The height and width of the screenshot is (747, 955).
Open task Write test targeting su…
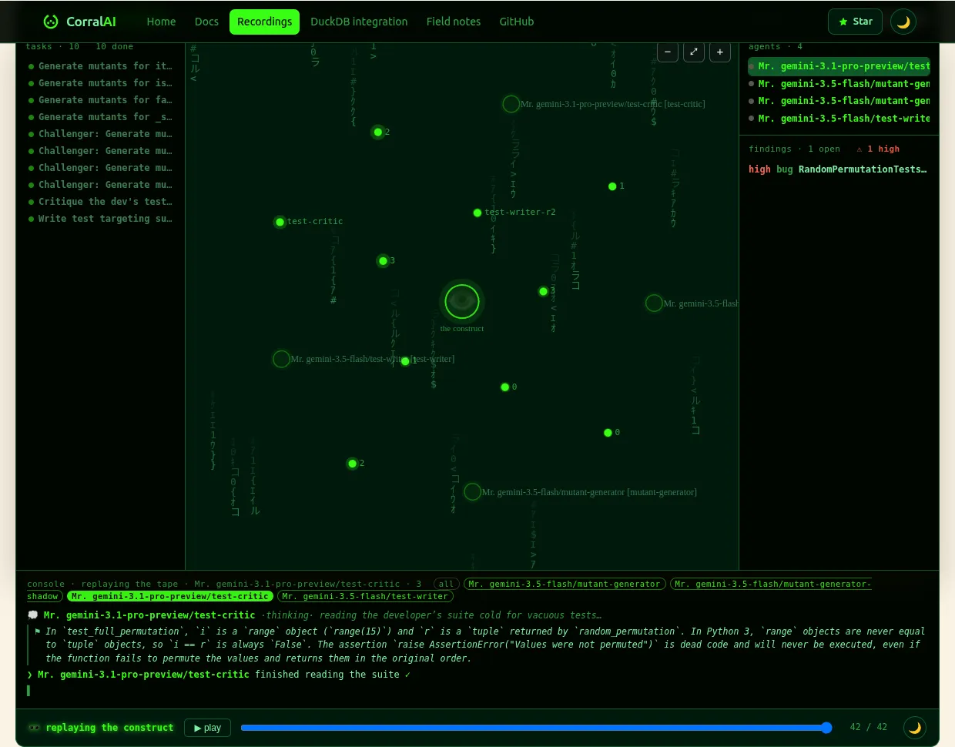click(x=100, y=219)
